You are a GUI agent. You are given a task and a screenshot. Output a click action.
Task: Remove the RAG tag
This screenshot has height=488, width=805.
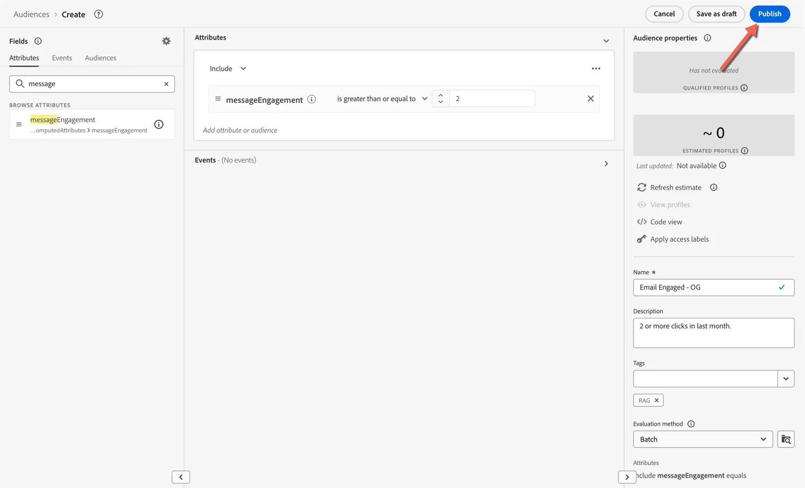click(x=656, y=400)
